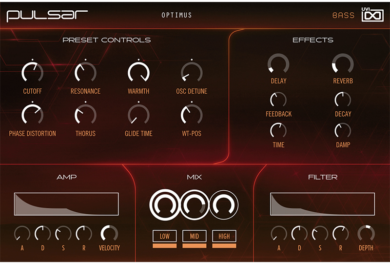
Task: Toggle the HIGH band button
Action: click(224, 236)
